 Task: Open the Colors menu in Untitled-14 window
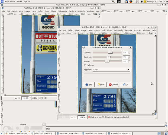click(x=41, y=11)
